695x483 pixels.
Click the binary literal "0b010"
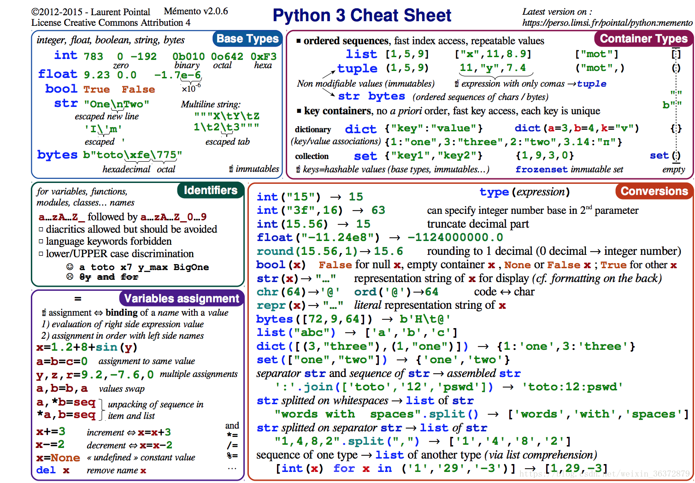tap(188, 57)
